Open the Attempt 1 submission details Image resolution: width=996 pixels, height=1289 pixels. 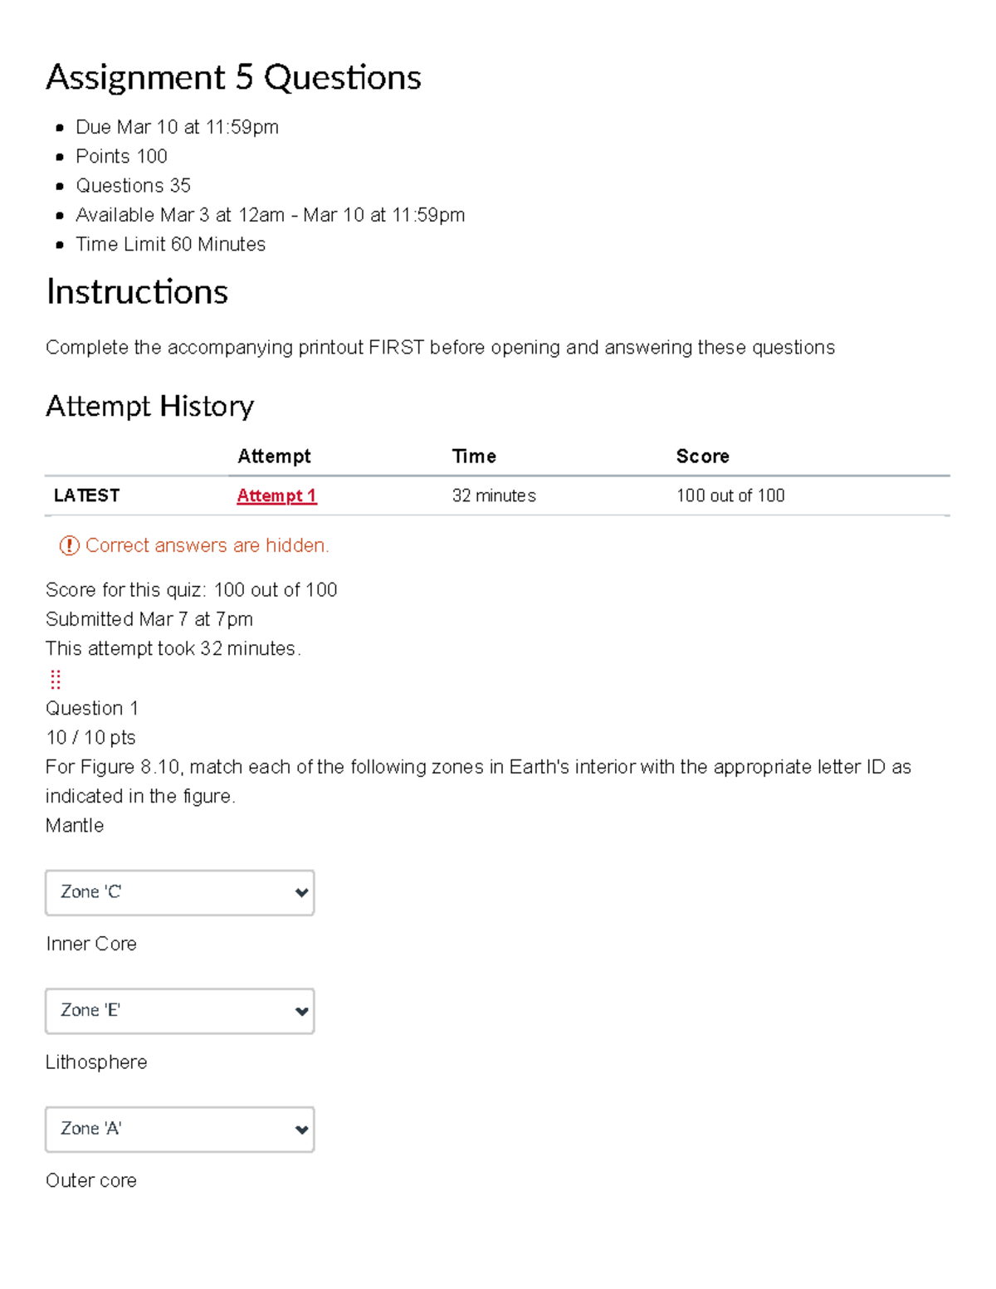(276, 496)
